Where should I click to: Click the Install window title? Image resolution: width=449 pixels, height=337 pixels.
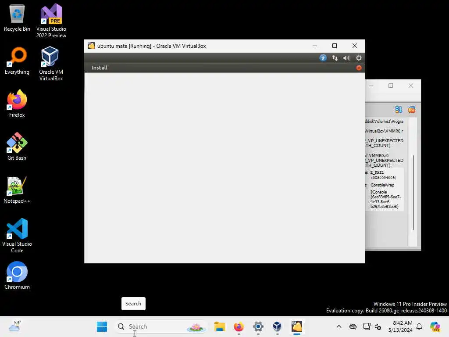100,68
